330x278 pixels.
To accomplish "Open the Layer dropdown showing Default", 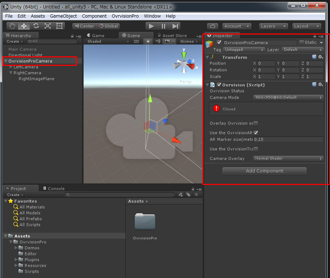I will point(302,49).
